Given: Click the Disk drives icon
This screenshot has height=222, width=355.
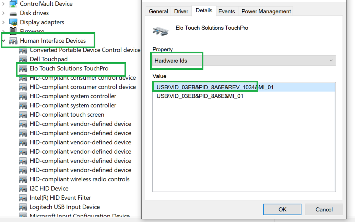Looking at the screenshot, I should pos(13,13).
